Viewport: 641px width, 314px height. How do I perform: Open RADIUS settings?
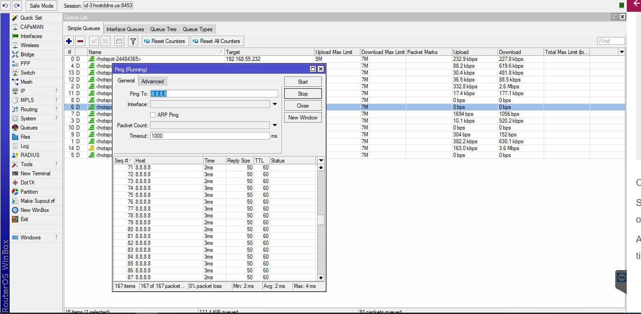(30, 155)
